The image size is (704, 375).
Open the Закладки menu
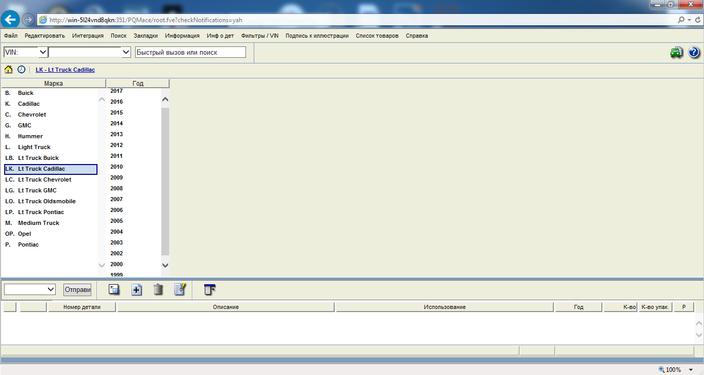pos(146,36)
